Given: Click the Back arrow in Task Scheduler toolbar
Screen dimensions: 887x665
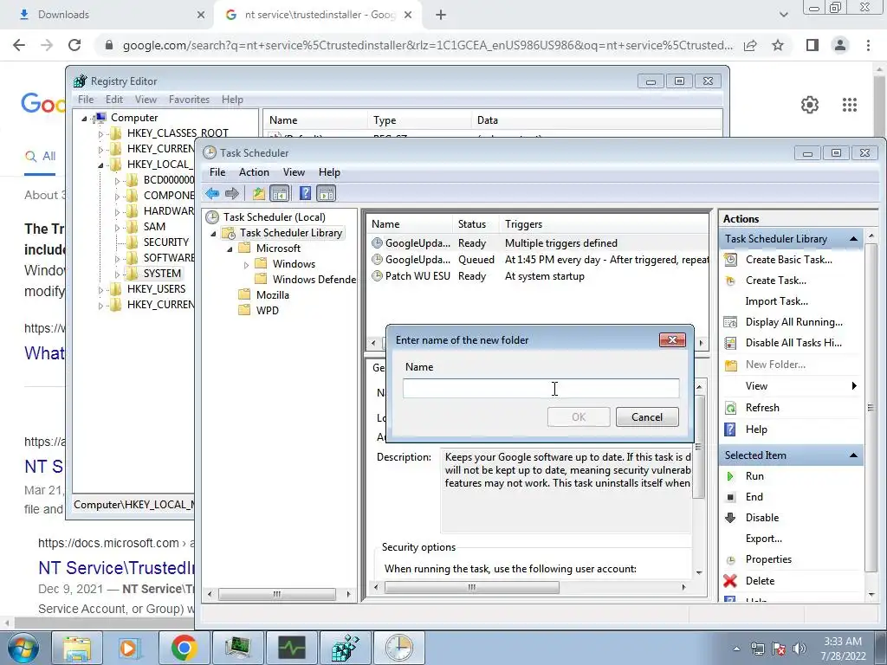Looking at the screenshot, I should 213,194.
